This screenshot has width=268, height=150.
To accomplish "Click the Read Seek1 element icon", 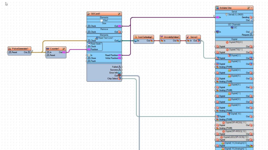I will (89, 44).
